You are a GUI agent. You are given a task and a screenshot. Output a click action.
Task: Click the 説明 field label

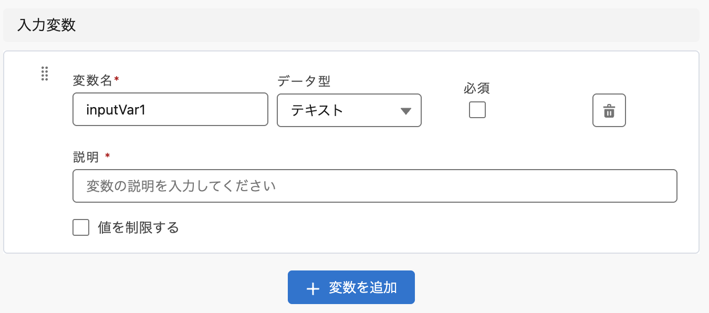(86, 156)
